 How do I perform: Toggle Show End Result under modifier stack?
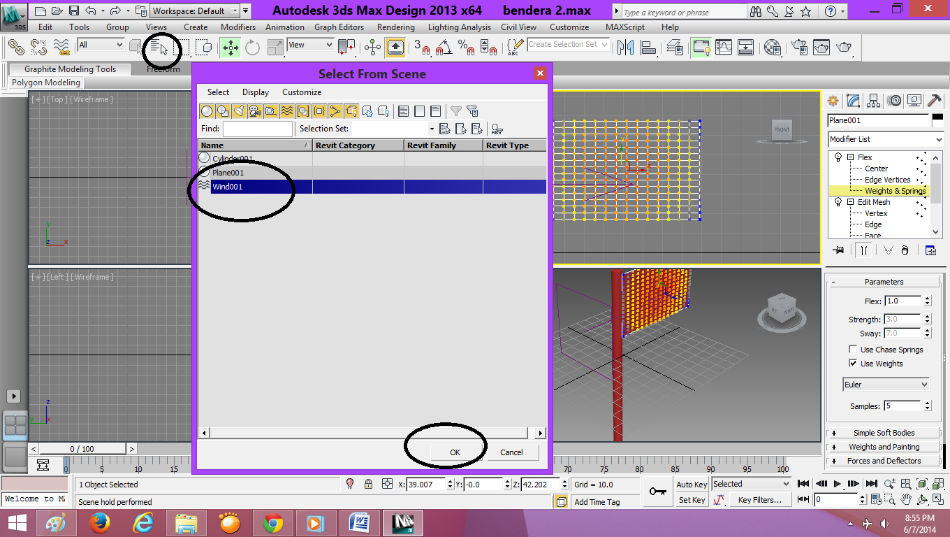point(864,250)
